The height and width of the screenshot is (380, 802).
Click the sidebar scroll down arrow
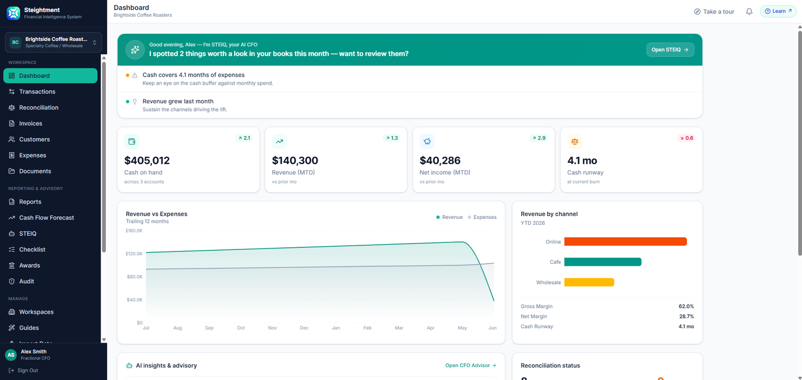pos(104,340)
